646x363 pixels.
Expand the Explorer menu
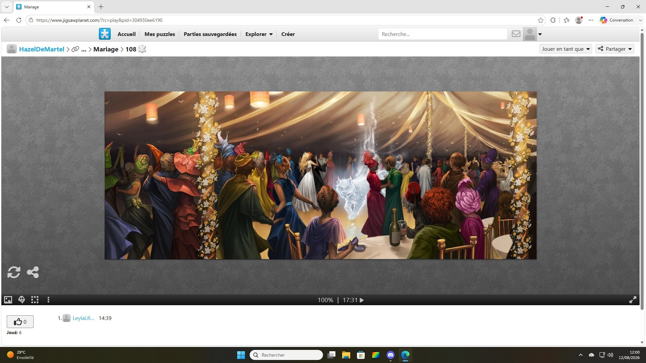point(259,34)
